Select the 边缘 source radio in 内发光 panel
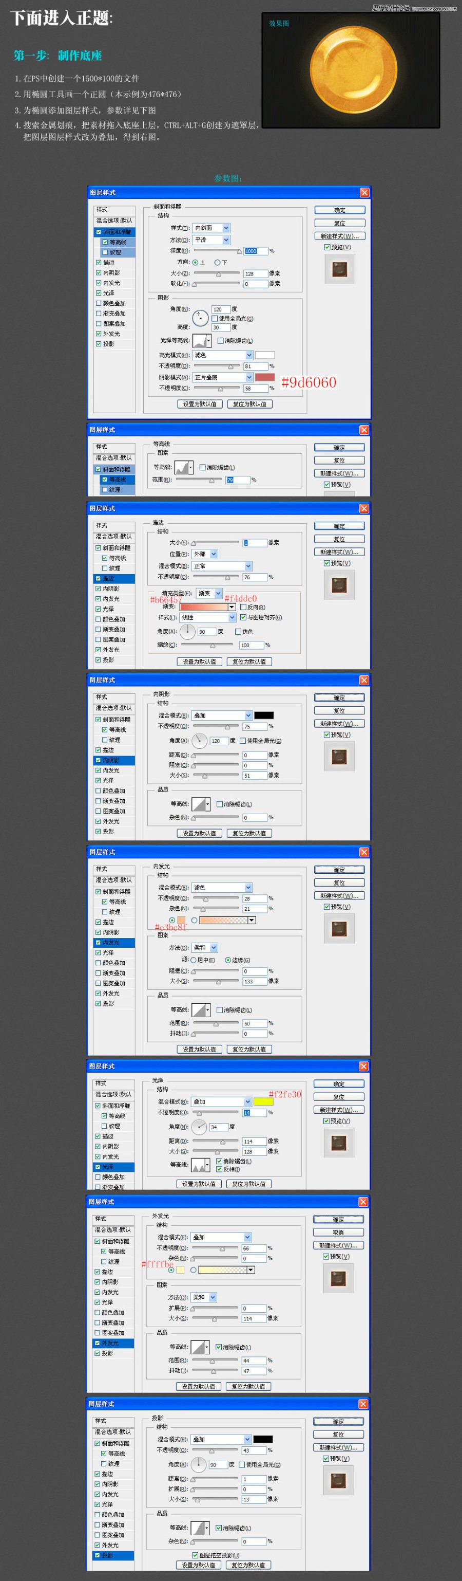The image size is (462, 1581). [x=228, y=960]
